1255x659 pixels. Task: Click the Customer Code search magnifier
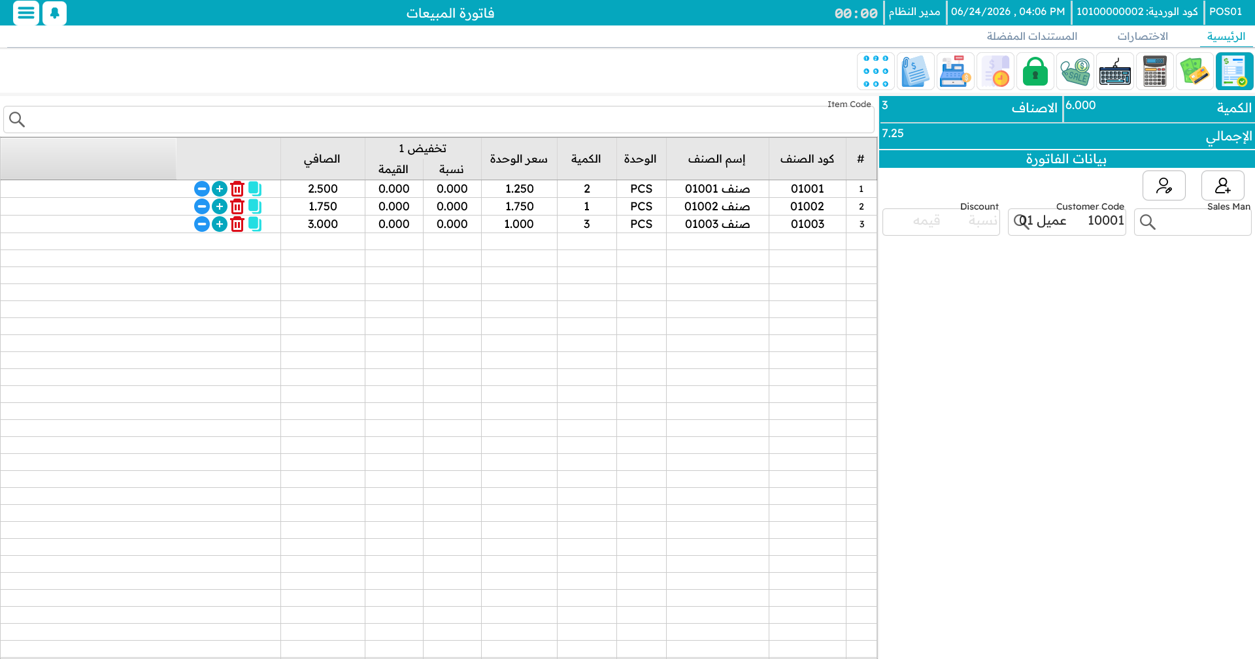[x=1022, y=222]
